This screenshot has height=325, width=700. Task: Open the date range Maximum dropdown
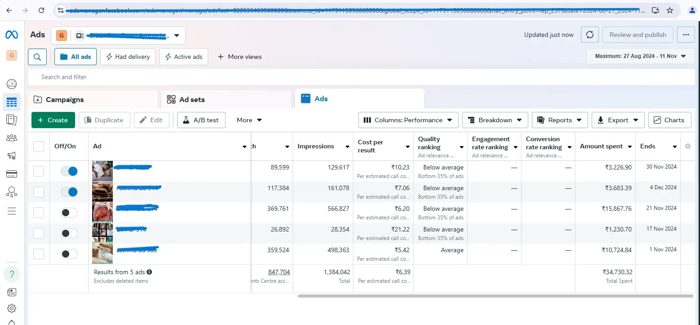[x=640, y=57]
